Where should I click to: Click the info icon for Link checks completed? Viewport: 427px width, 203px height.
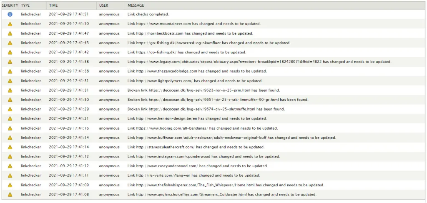pos(10,14)
